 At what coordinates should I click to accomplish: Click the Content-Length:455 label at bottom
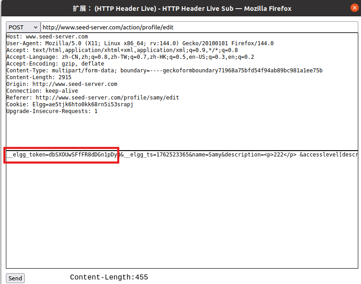coord(109,277)
